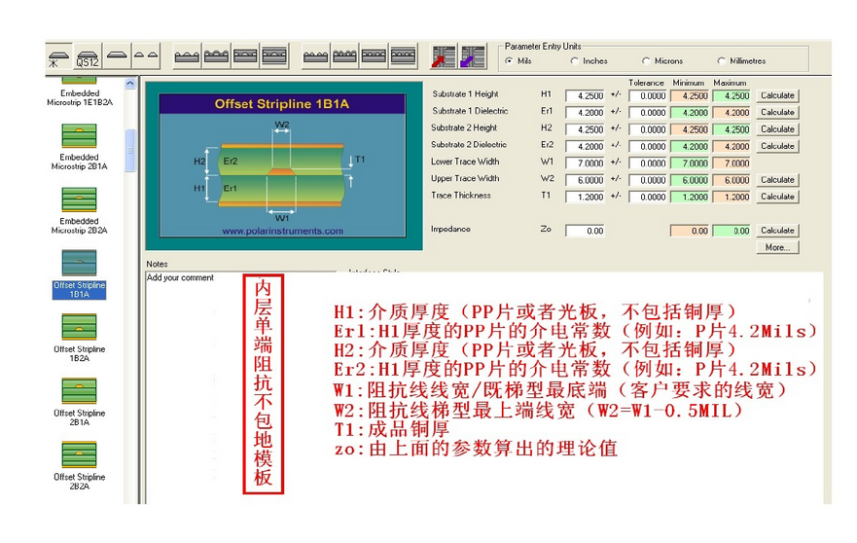Edit the W2 Upper Trace Width value
Image resolution: width=857 pixels, height=543 pixels.
click(585, 180)
